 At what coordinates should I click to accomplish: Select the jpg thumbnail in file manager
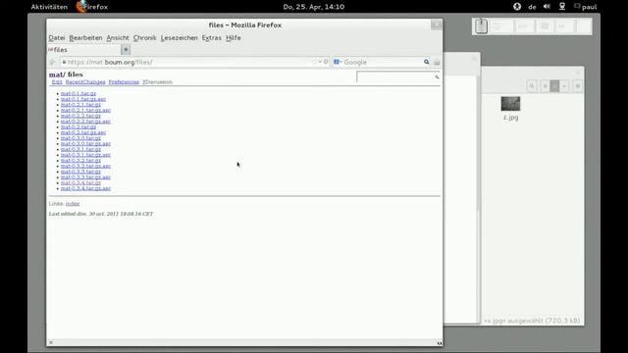510,104
